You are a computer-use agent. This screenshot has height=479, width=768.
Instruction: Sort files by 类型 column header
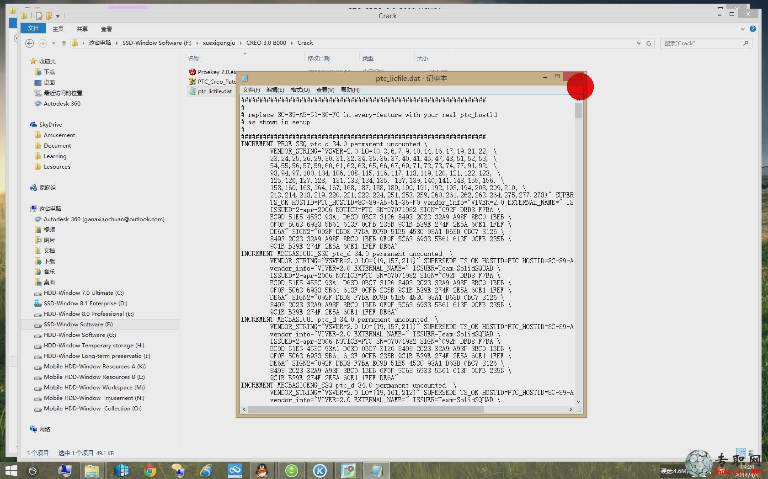click(368, 58)
